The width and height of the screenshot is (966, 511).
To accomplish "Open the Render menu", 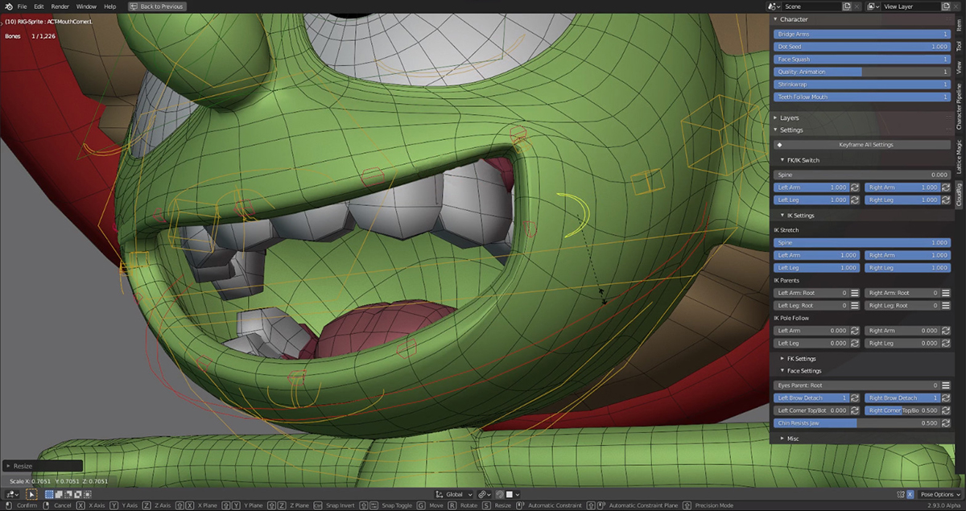I will 60,6.
